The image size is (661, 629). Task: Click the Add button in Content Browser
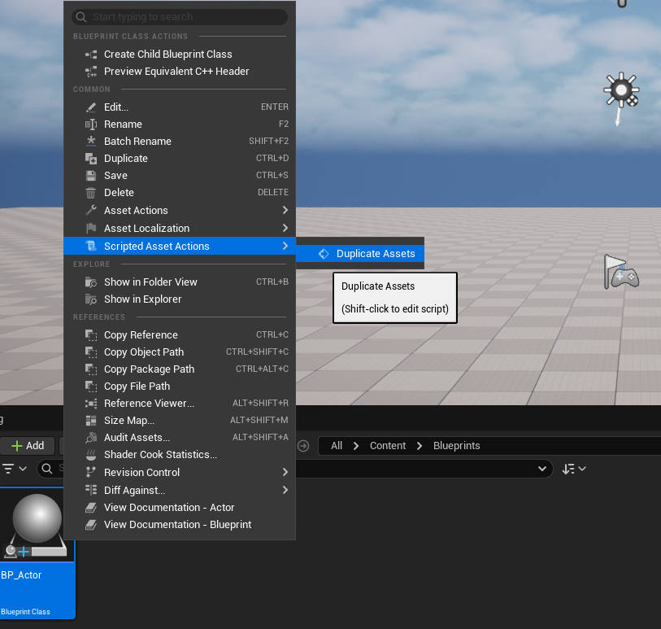tap(28, 445)
